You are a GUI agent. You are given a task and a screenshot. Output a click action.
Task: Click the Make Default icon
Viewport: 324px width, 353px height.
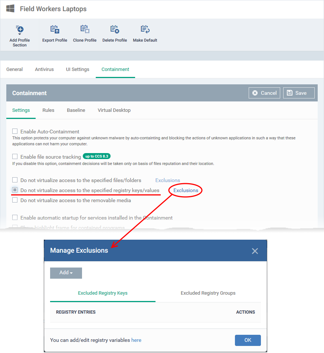[145, 29]
